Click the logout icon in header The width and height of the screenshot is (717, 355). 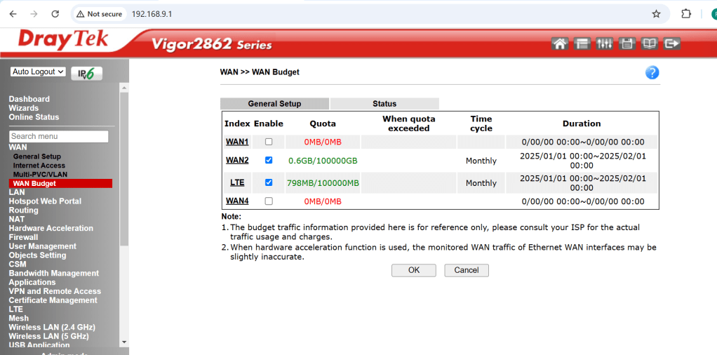671,43
